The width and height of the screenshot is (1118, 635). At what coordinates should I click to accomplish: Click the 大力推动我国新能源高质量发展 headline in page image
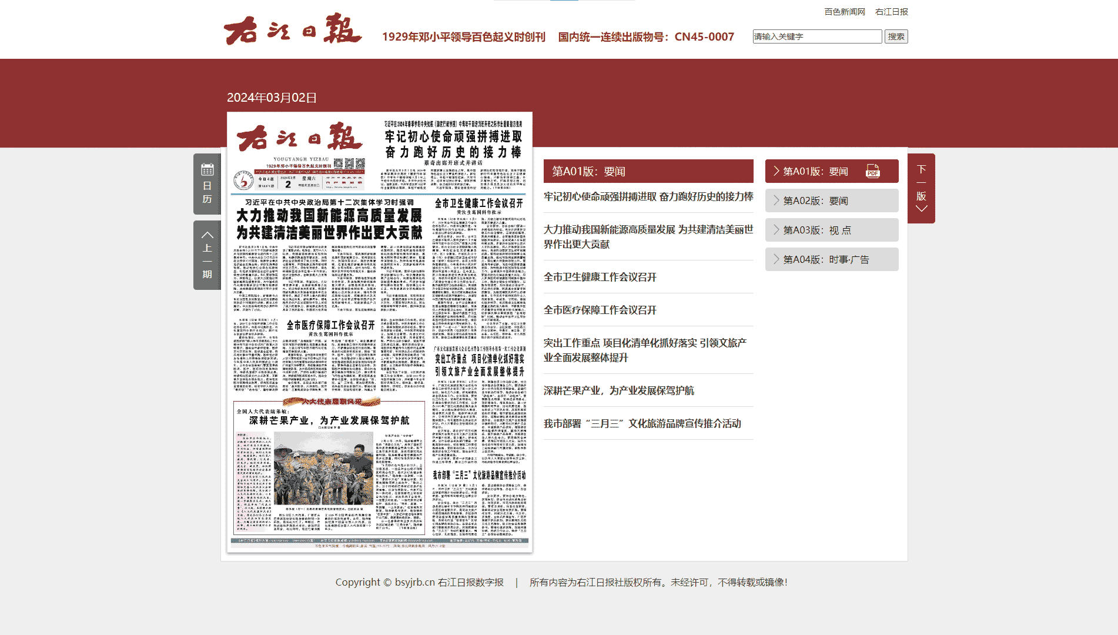tap(329, 224)
